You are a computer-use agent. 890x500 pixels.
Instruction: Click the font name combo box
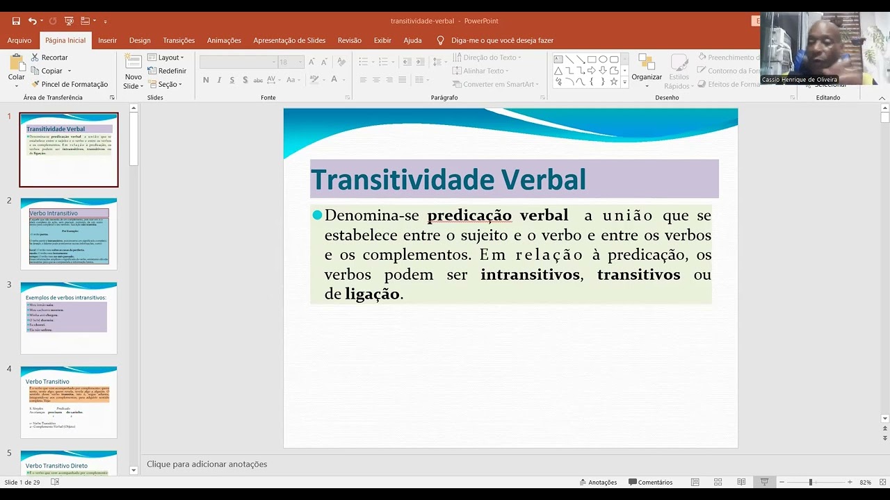pyautogui.click(x=238, y=62)
